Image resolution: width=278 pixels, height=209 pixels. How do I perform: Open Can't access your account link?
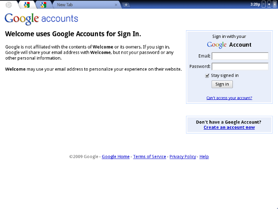point(229,98)
